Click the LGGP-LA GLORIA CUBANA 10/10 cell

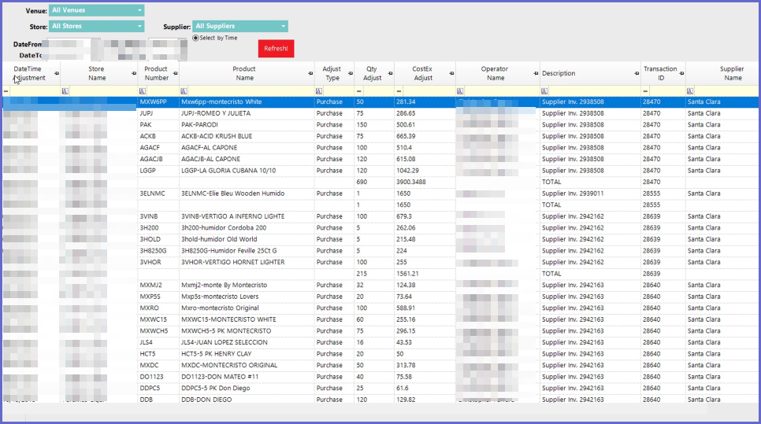pos(247,171)
